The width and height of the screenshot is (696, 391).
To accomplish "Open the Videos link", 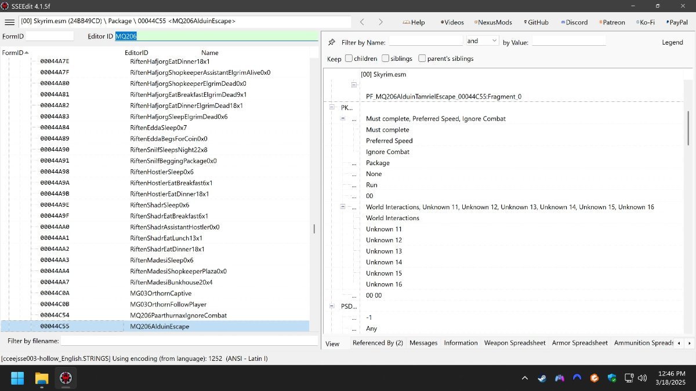I will pos(452,22).
